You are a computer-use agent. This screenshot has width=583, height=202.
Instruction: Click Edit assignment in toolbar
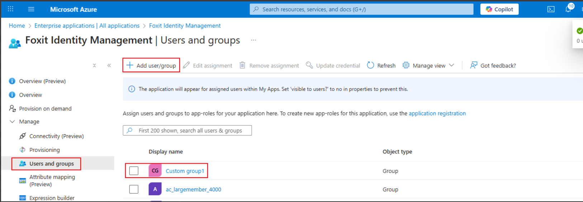[208, 66]
